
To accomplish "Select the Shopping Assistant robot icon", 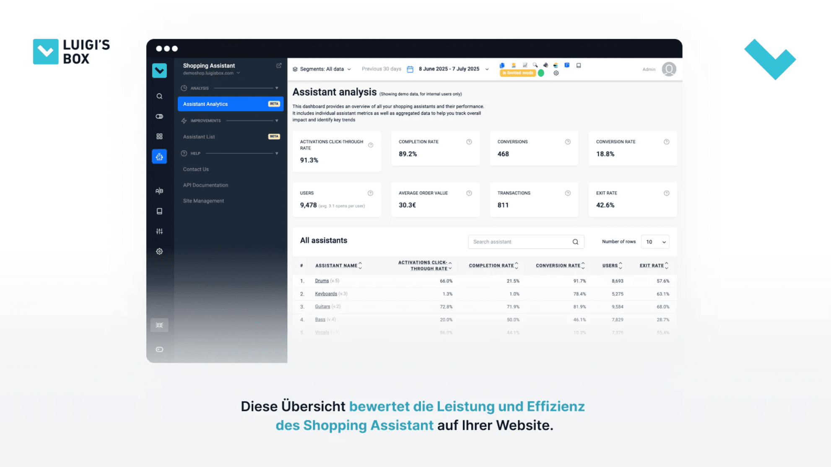I will (159, 157).
